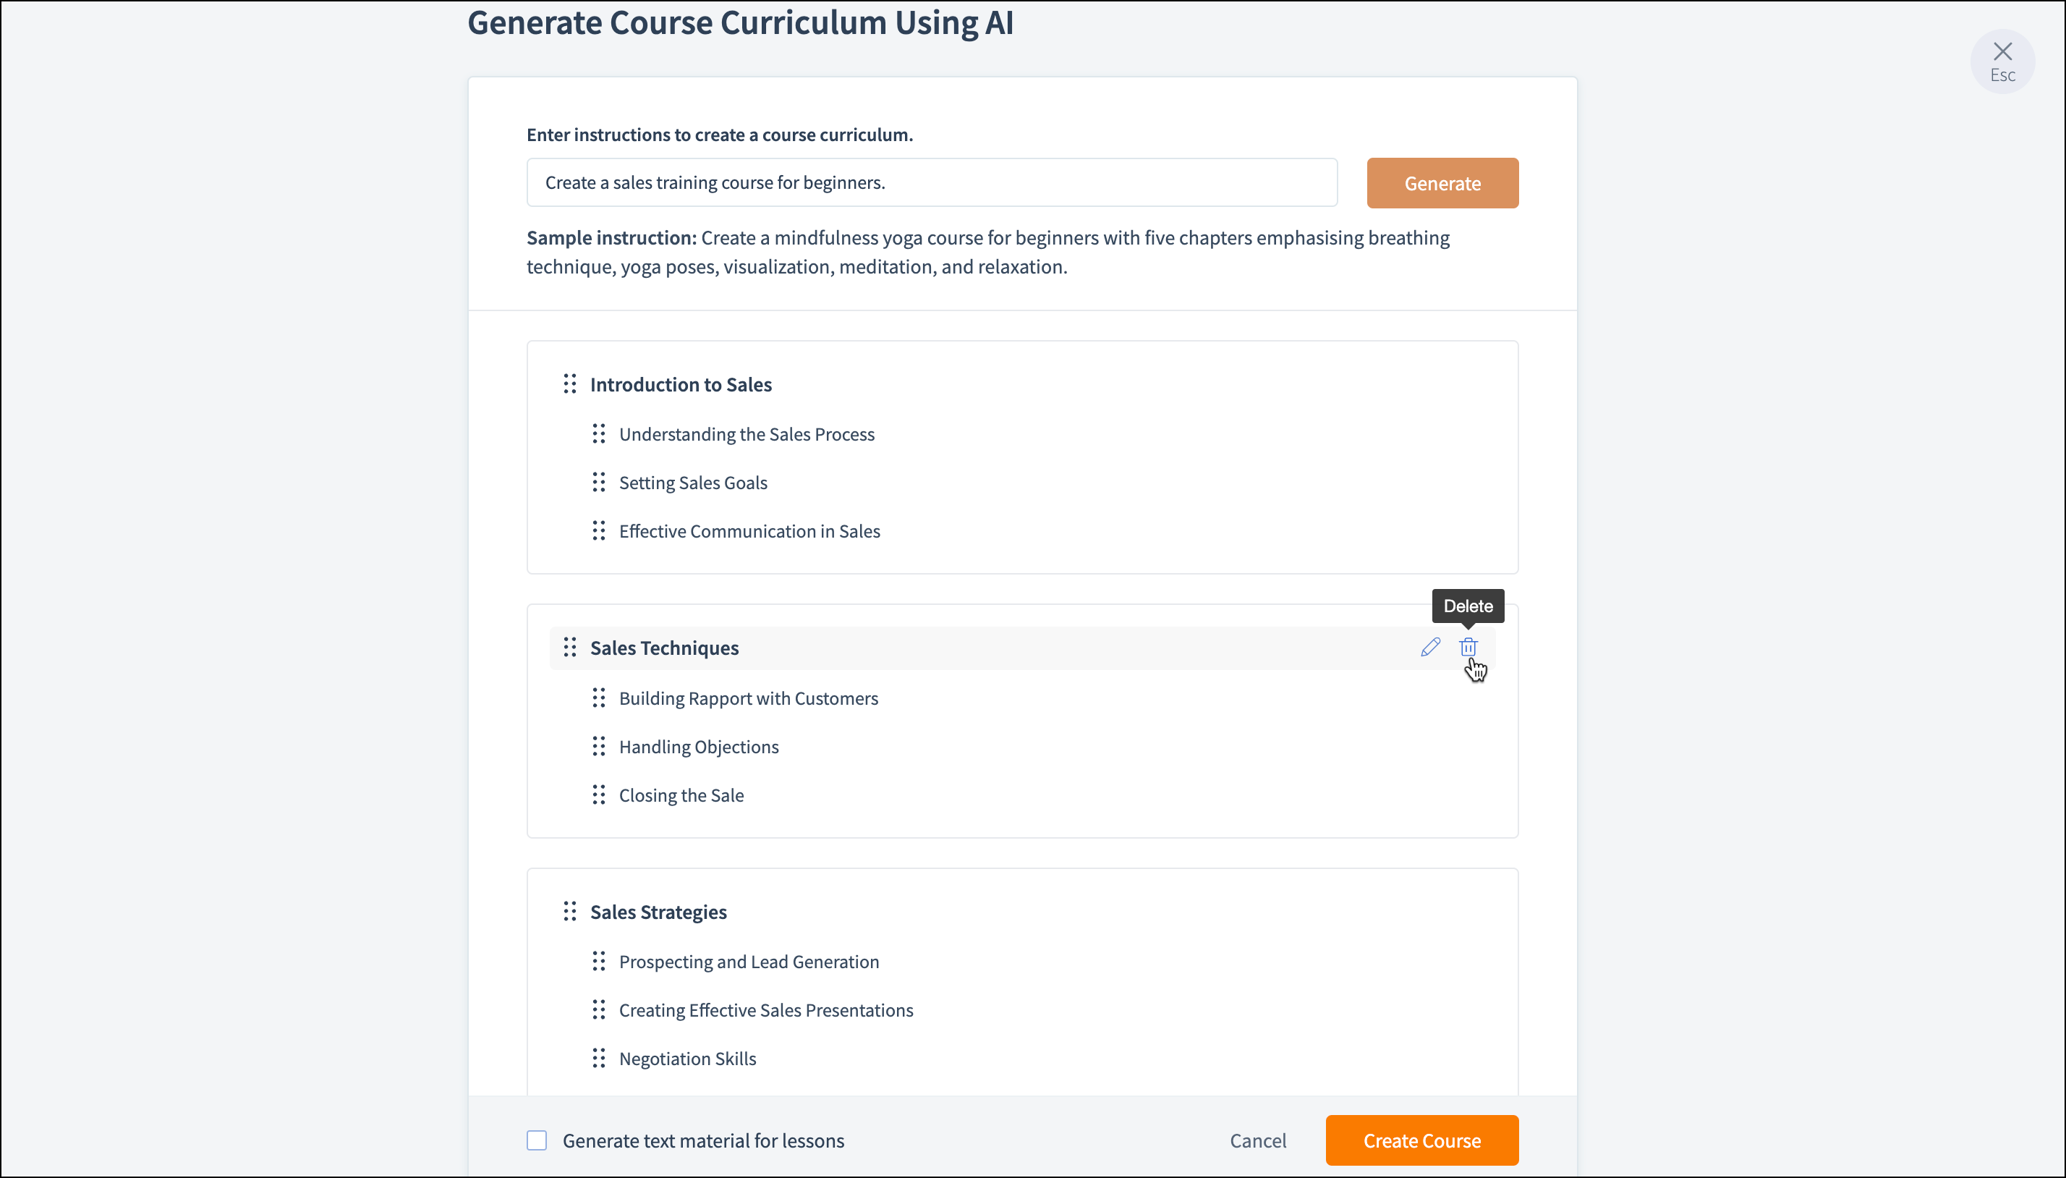Click drag handle next to Setting Sales Goals

click(598, 483)
